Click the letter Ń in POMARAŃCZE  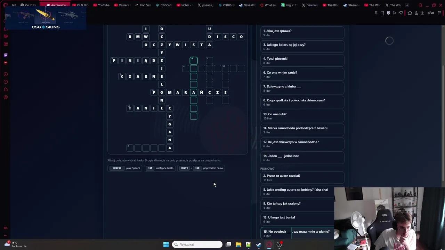201,92
